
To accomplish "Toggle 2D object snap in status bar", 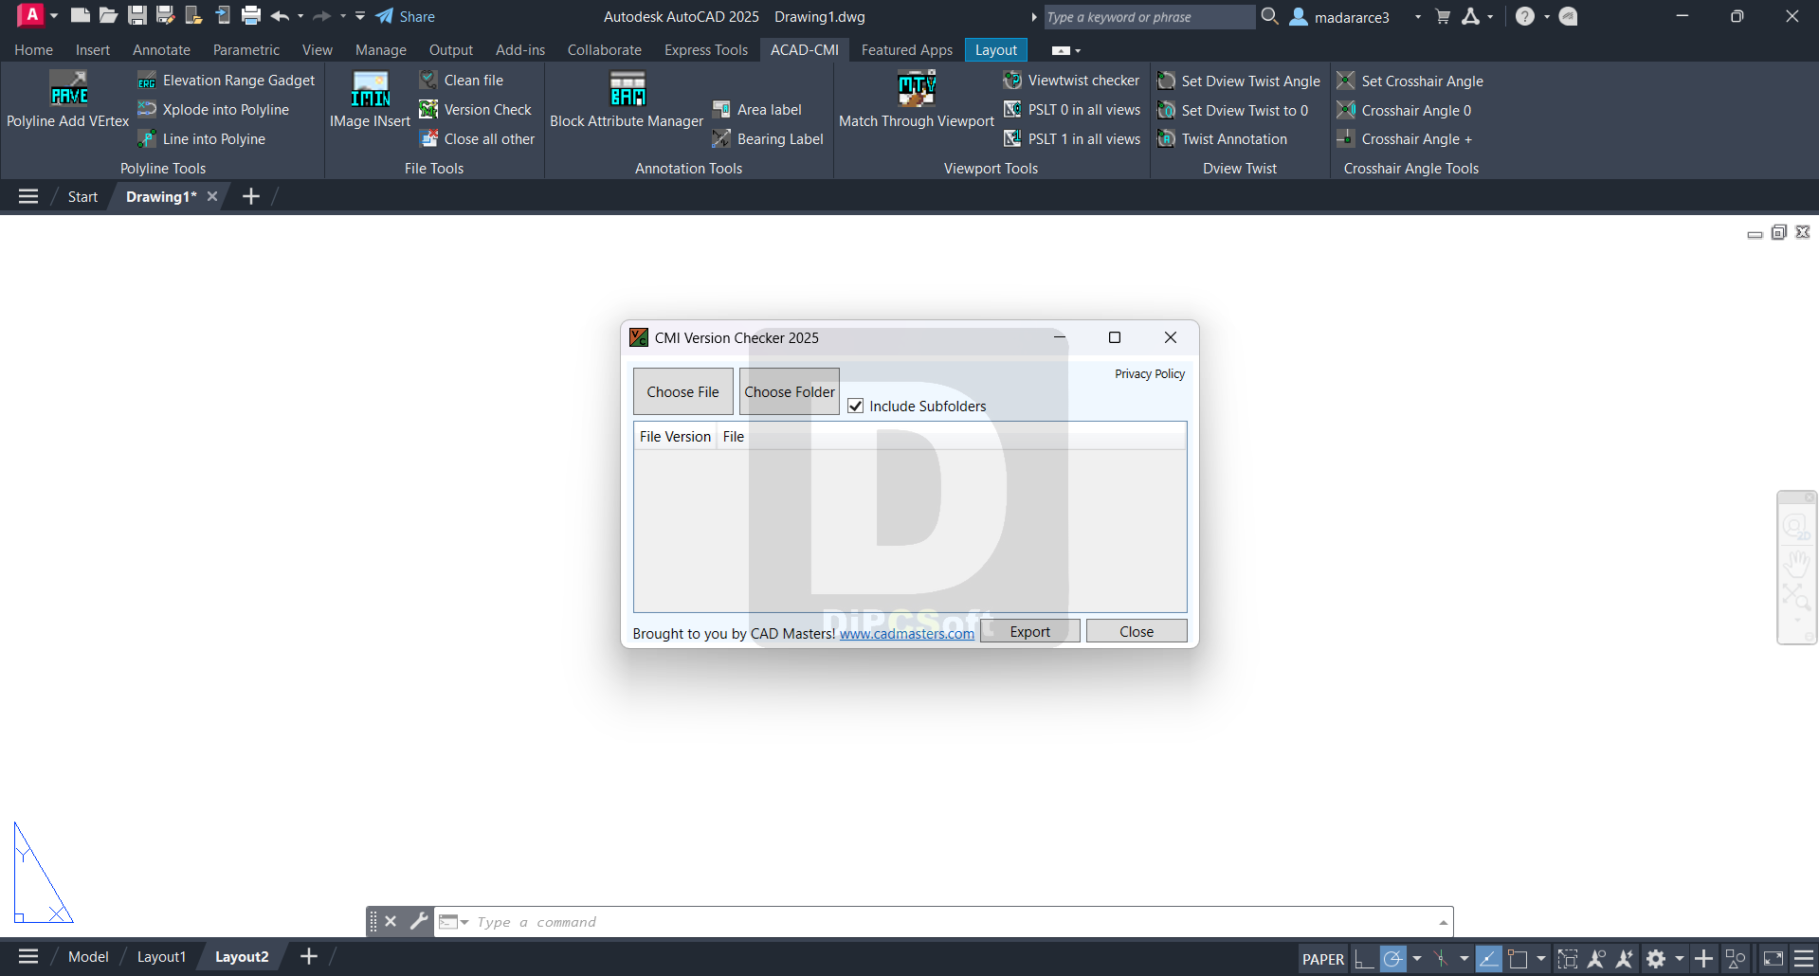I will [x=1518, y=959].
